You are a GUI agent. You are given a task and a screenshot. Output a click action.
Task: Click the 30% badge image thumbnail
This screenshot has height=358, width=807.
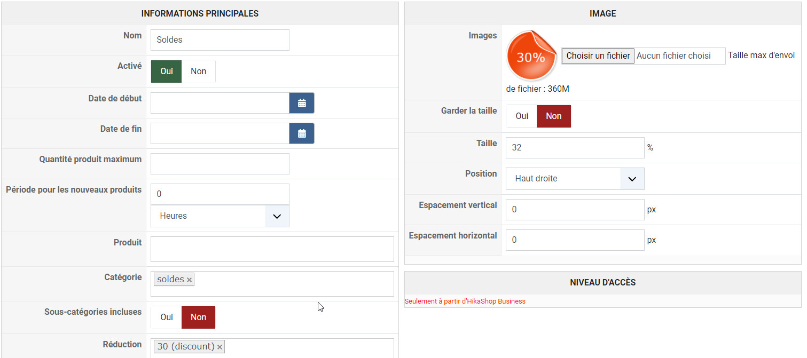click(530, 56)
